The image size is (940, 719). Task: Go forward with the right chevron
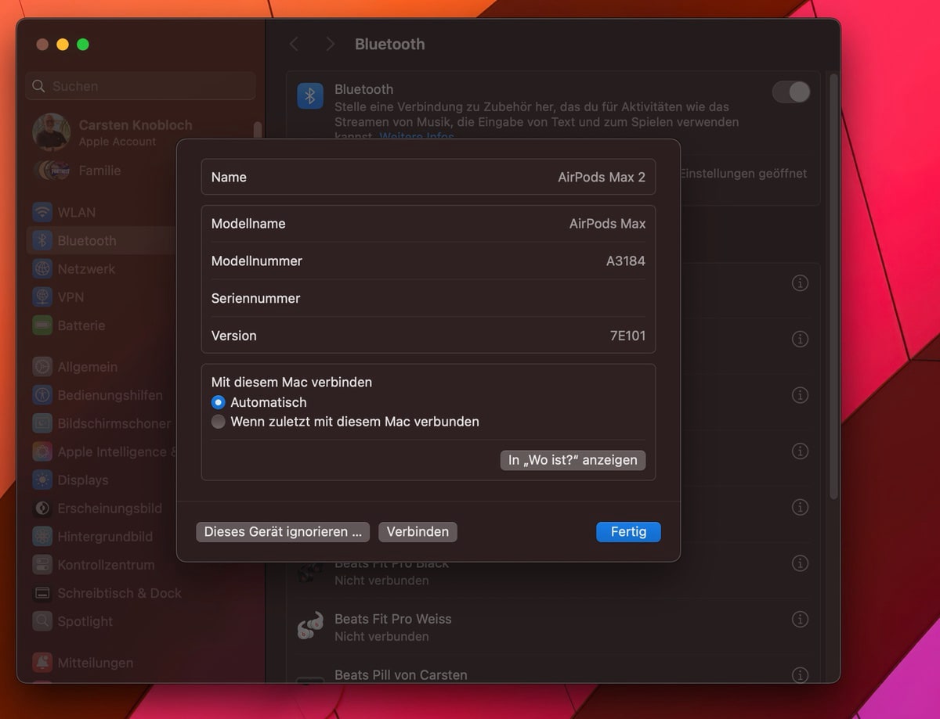coord(330,45)
